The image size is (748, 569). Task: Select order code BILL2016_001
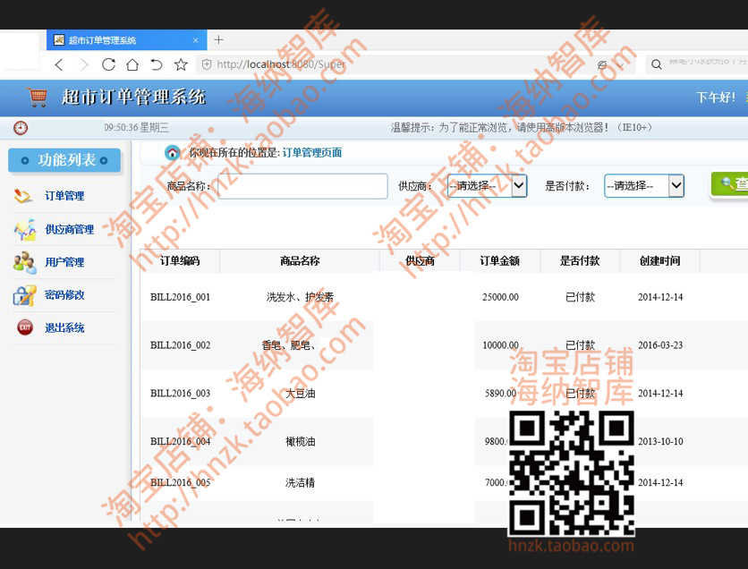coord(181,297)
